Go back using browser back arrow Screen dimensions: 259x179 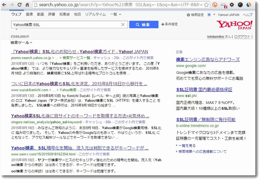coord(4,5)
